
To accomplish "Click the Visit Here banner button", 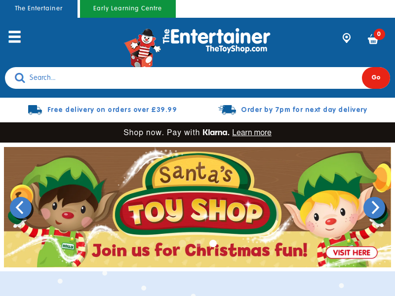I will pyautogui.click(x=352, y=253).
